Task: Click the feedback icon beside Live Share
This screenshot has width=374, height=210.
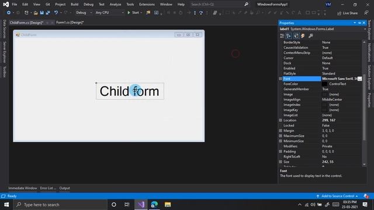Action: pos(366,13)
